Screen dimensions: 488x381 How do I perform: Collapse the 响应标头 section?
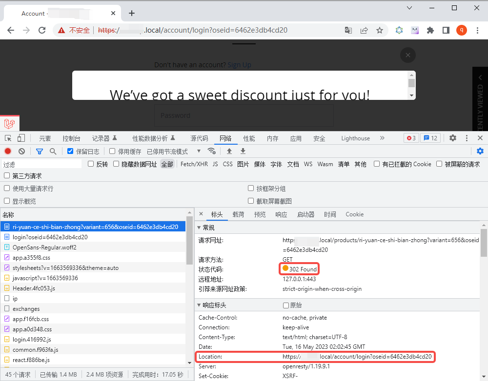199,305
